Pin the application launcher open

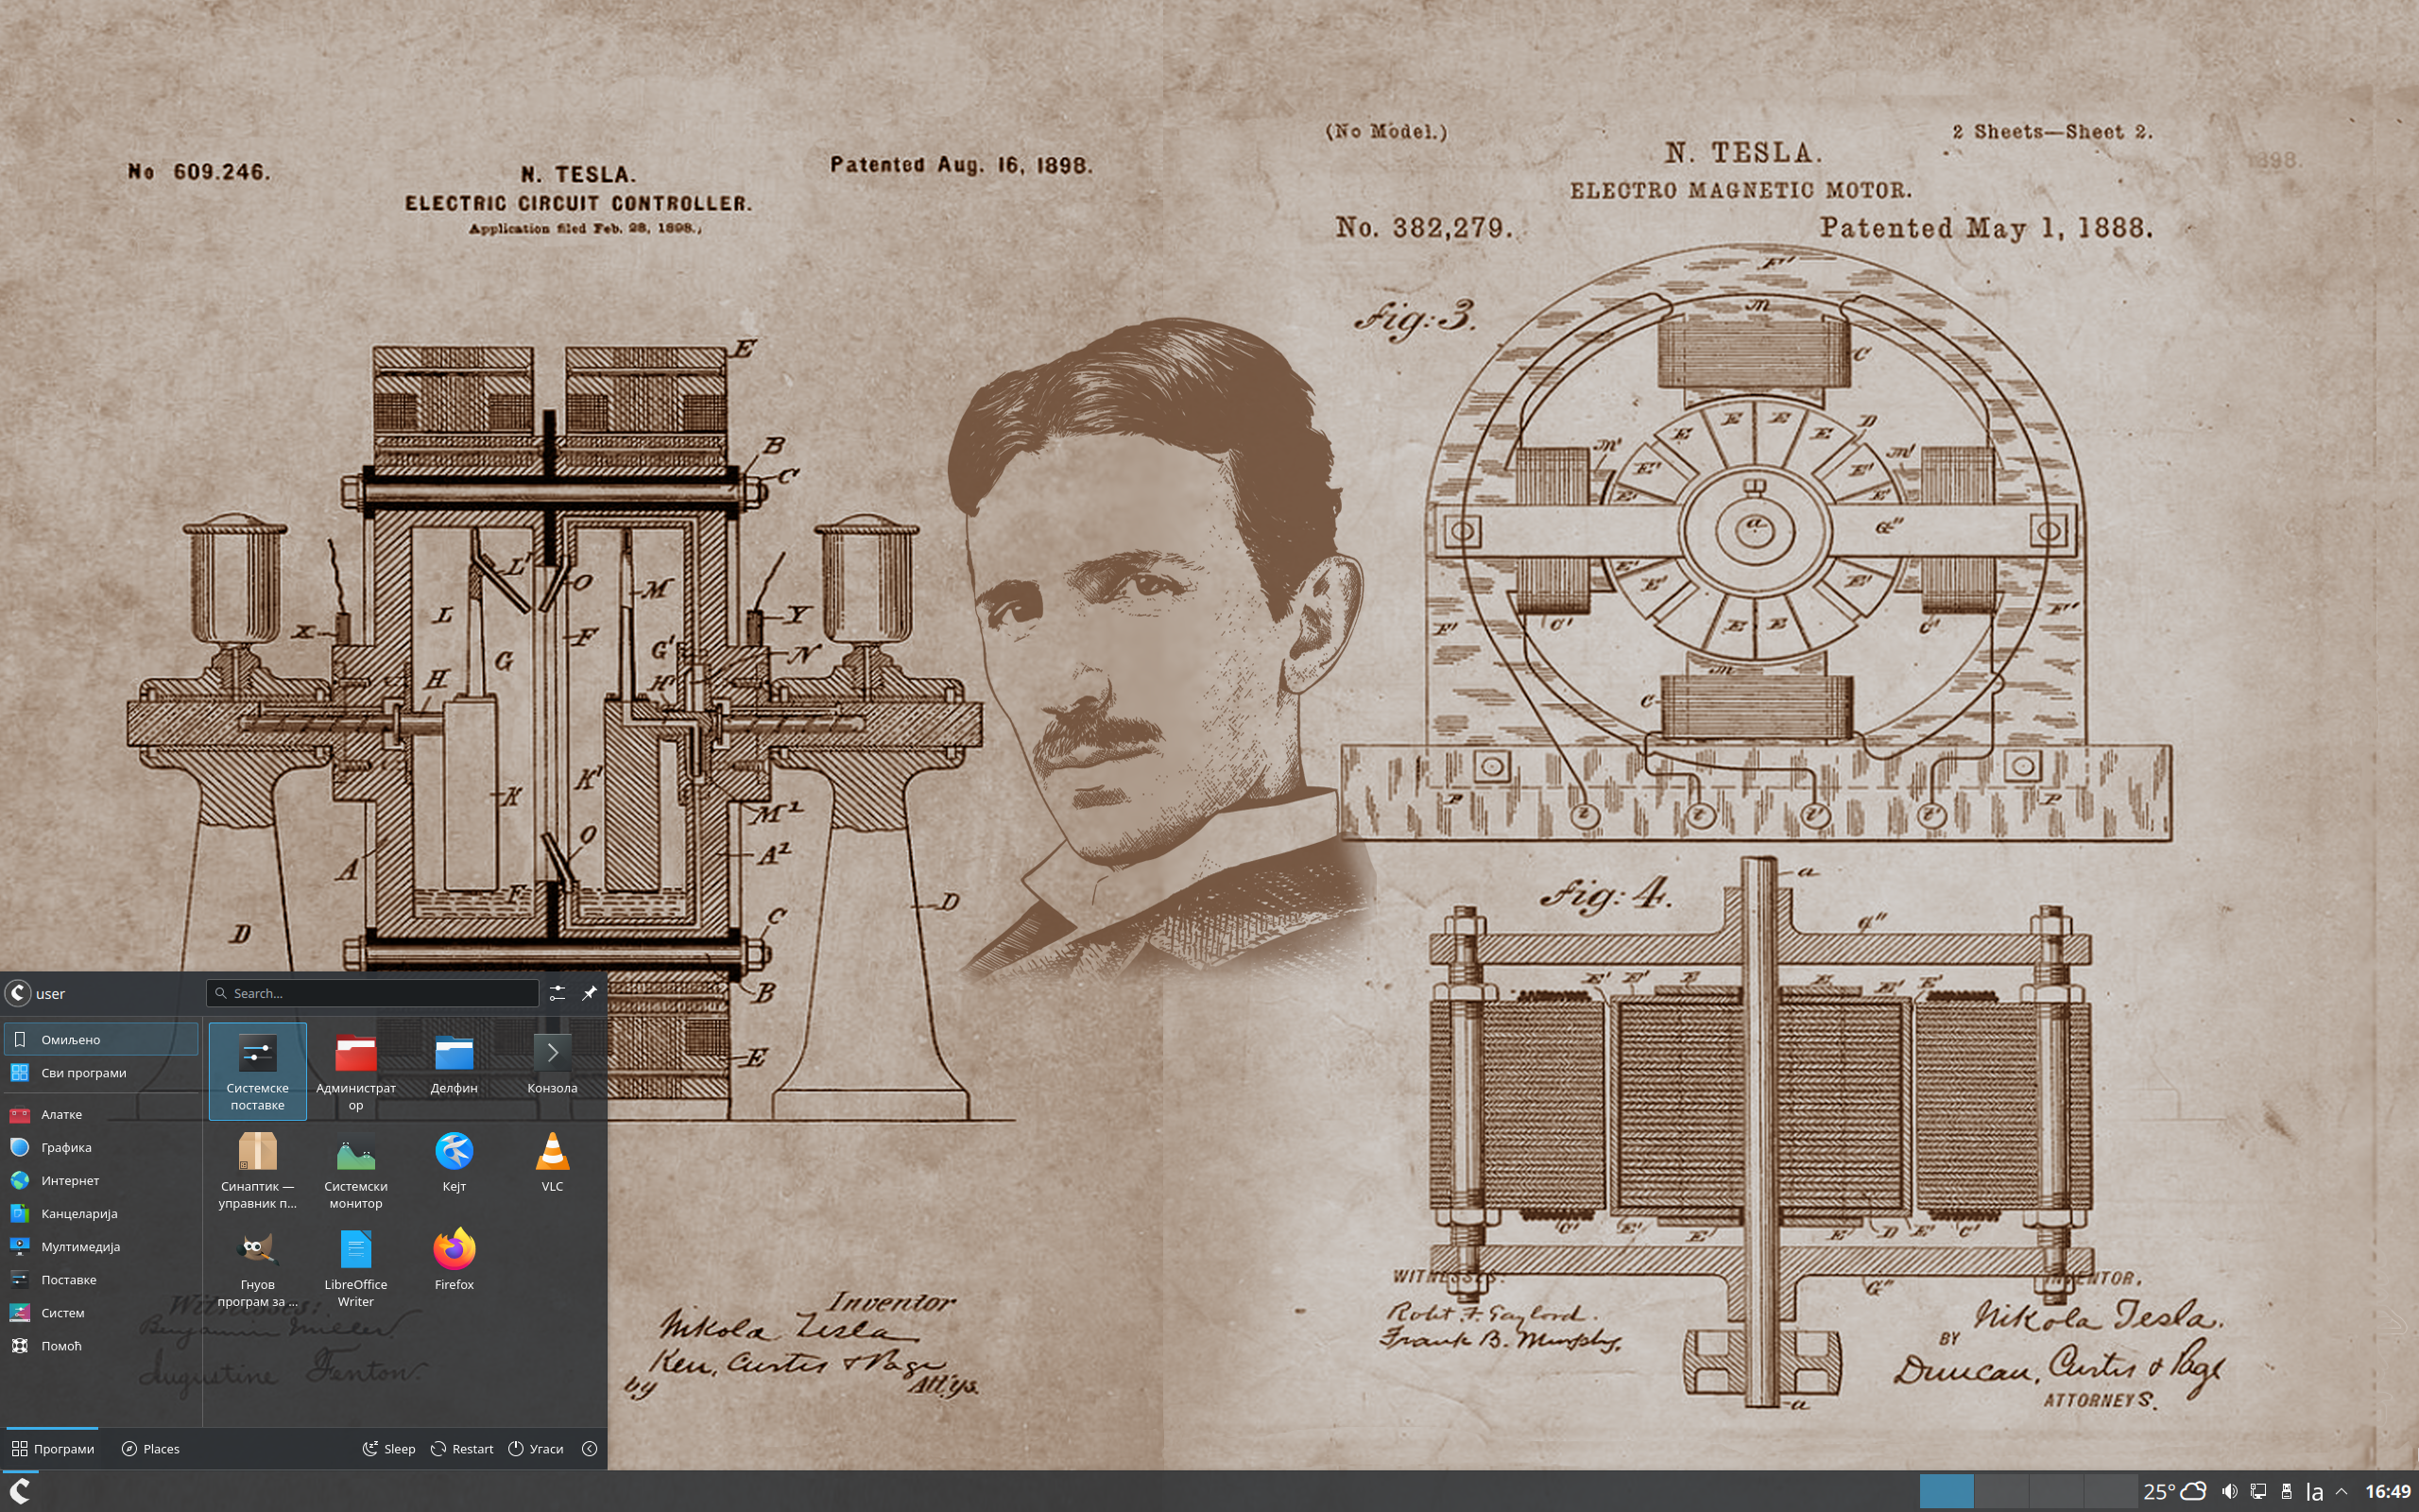590,993
